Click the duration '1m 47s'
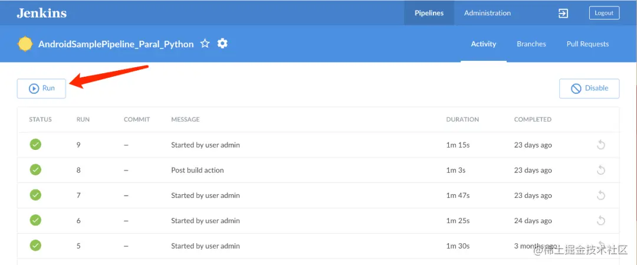This screenshot has height=265, width=637. [x=458, y=195]
